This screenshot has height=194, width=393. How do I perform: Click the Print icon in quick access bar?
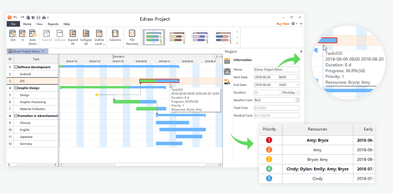pyautogui.click(x=44, y=18)
